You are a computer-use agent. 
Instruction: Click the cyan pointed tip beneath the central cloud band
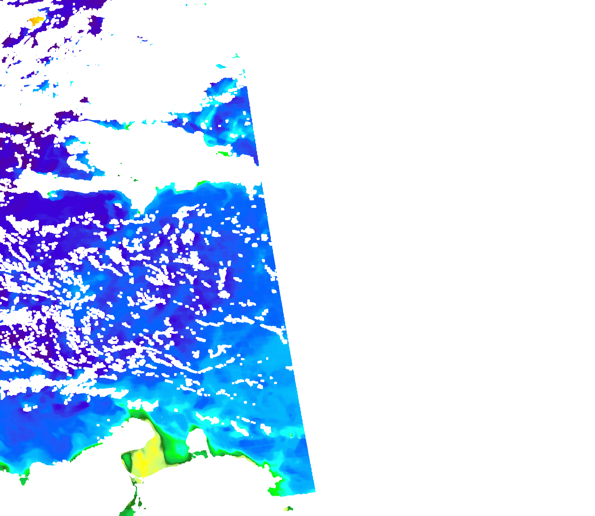[142, 212]
